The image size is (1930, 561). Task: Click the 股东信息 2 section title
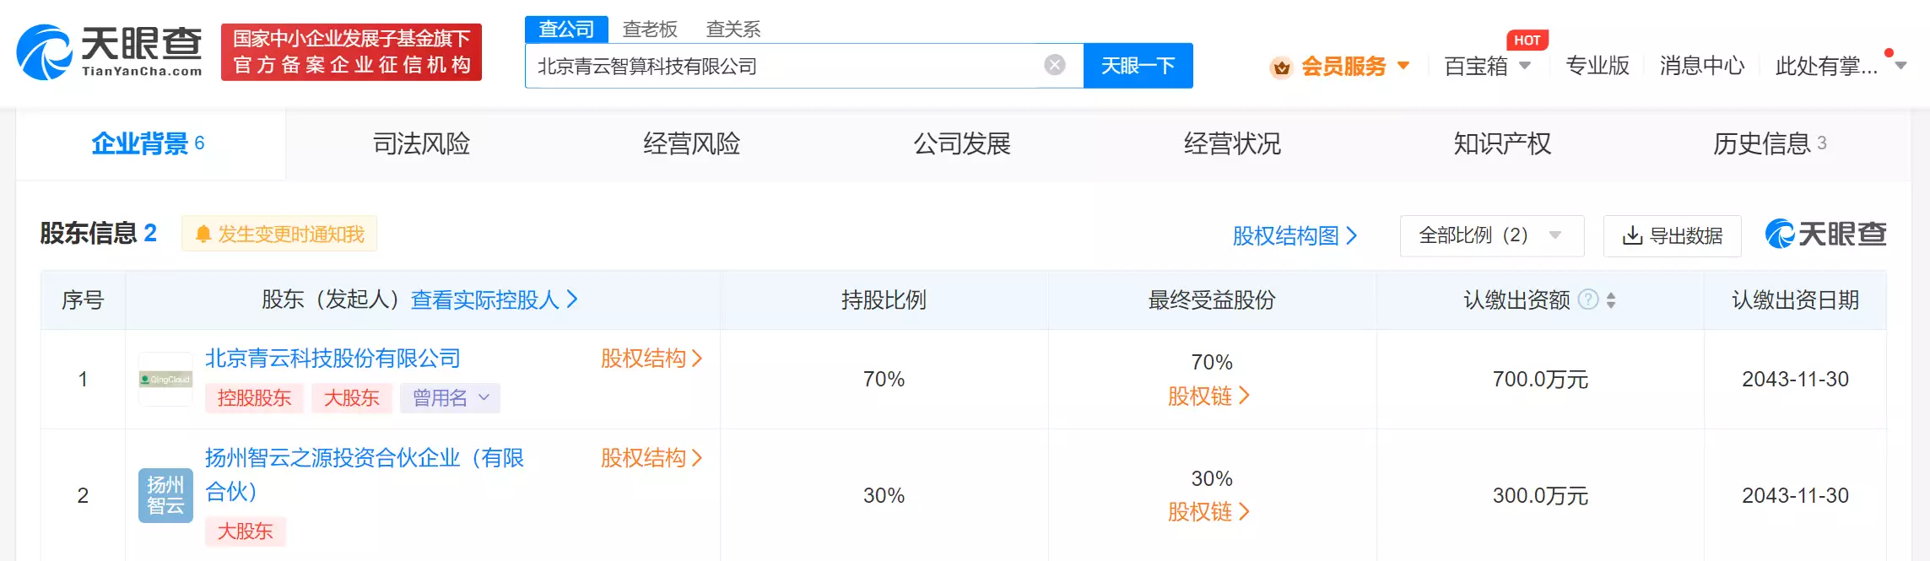pos(99,233)
